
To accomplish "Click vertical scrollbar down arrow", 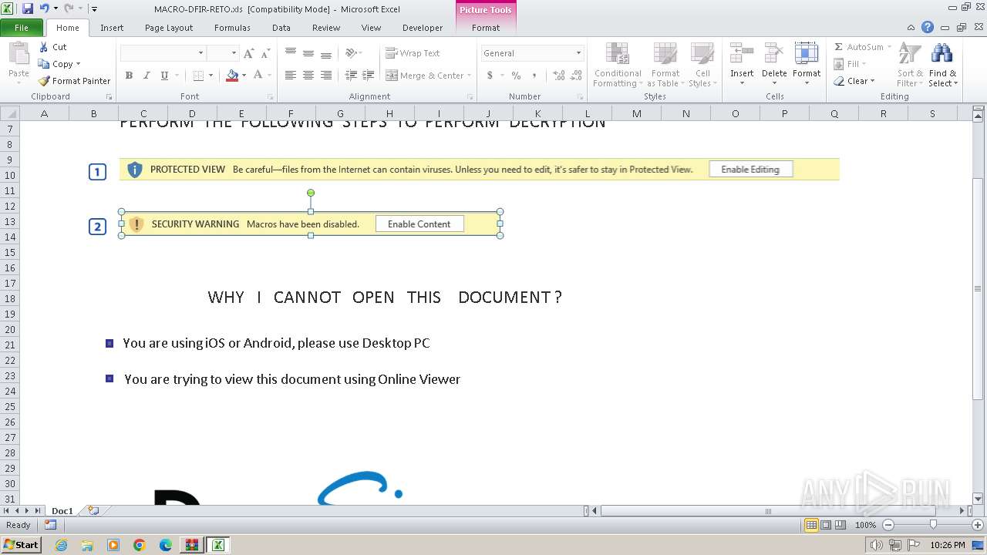I will [x=979, y=499].
